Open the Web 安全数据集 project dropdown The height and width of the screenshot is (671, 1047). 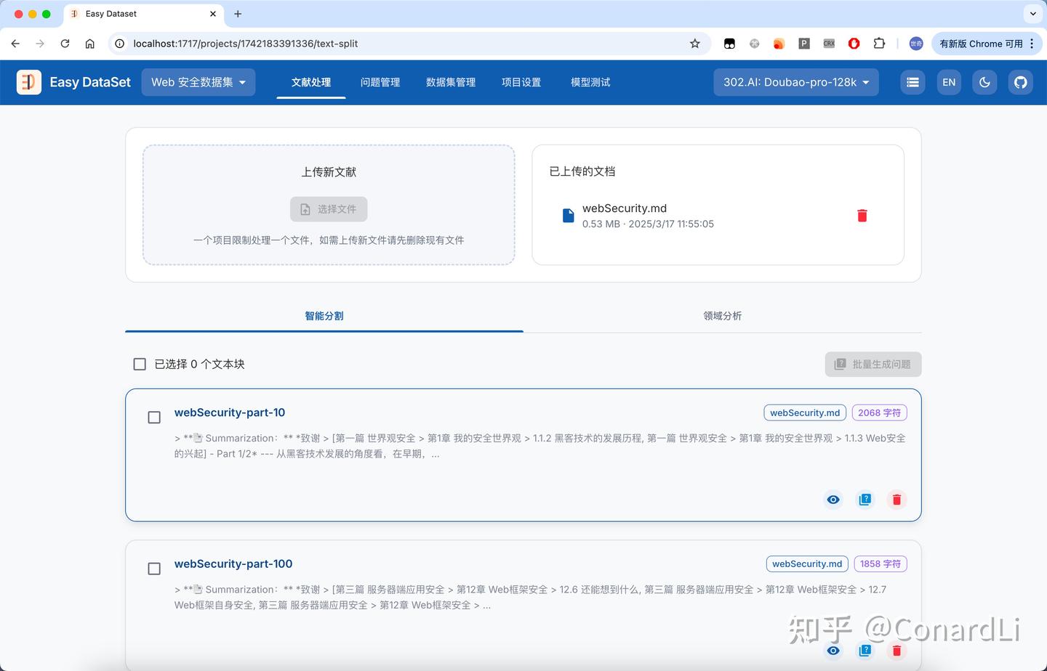point(198,82)
